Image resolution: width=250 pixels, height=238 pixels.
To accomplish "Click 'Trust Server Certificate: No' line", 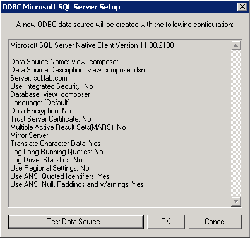I will [x=51, y=119].
